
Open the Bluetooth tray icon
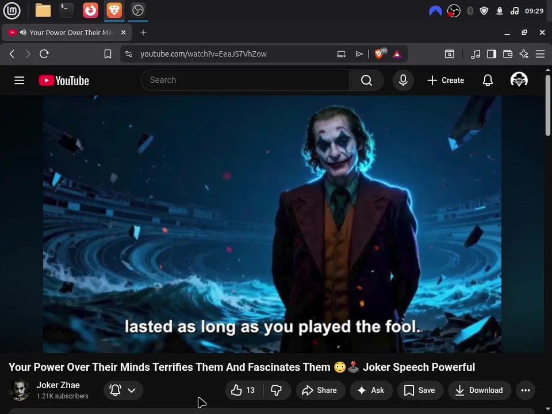click(470, 11)
